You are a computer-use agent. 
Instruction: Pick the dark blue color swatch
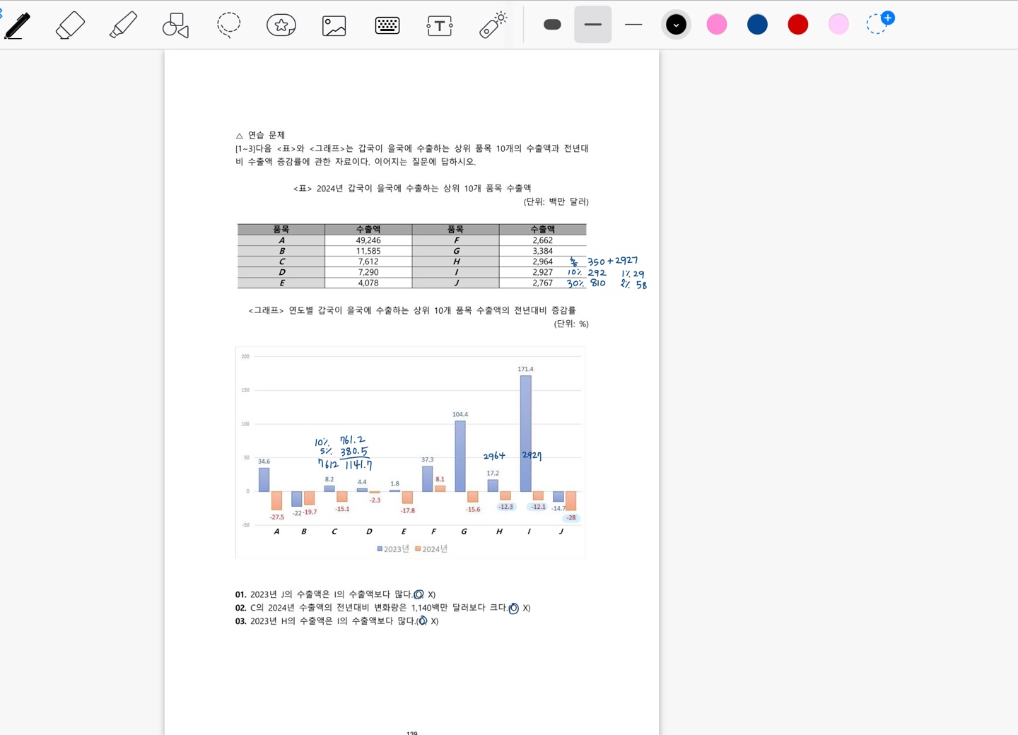click(757, 25)
